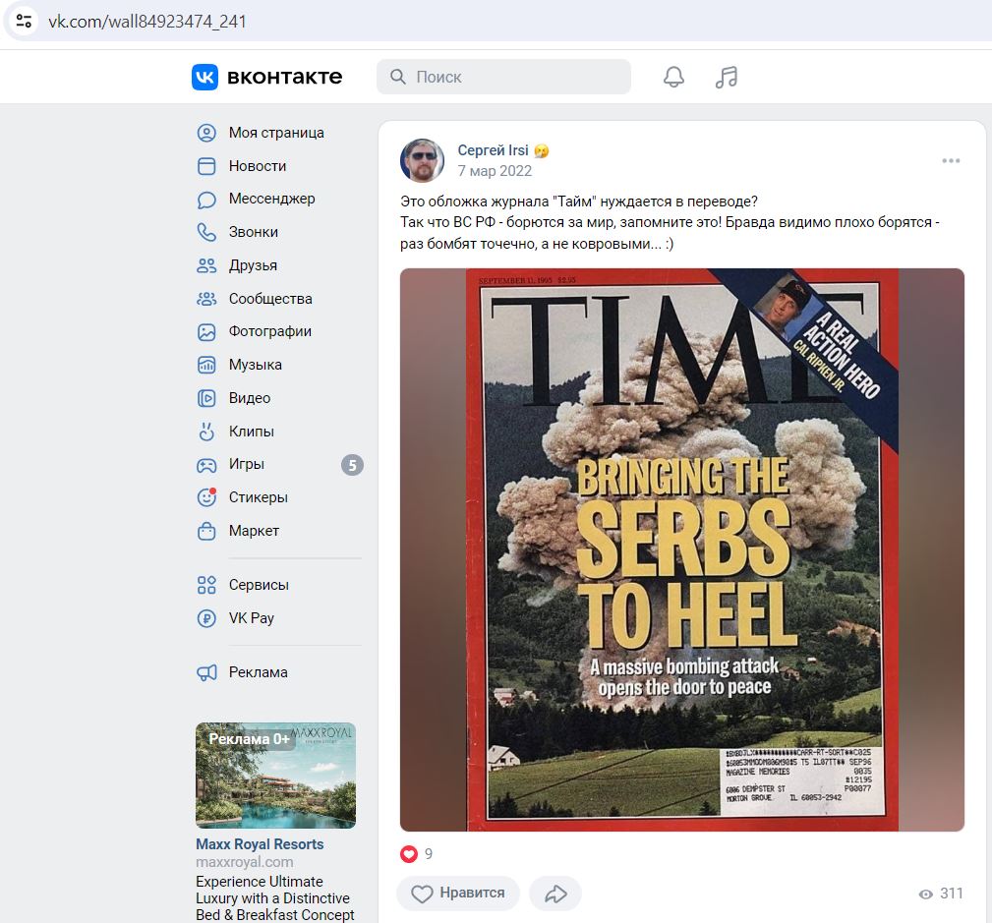992x923 pixels.
Task: Click the Музыка label in sidebar
Action: pyautogui.click(x=255, y=365)
